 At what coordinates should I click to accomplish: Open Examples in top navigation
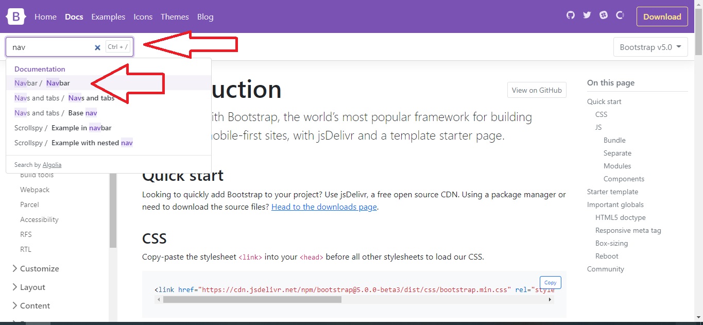click(108, 16)
